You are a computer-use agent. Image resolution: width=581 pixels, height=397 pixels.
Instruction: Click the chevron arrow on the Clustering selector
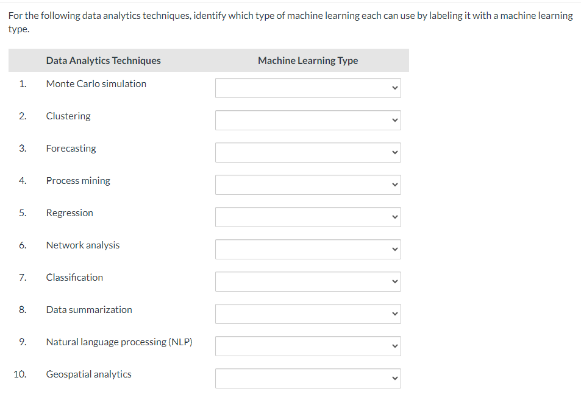tap(395, 120)
